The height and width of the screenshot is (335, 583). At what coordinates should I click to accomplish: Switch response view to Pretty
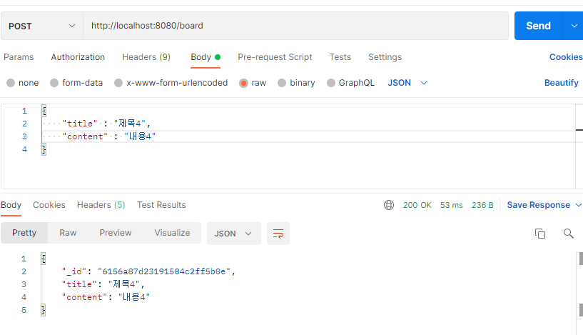coord(24,233)
